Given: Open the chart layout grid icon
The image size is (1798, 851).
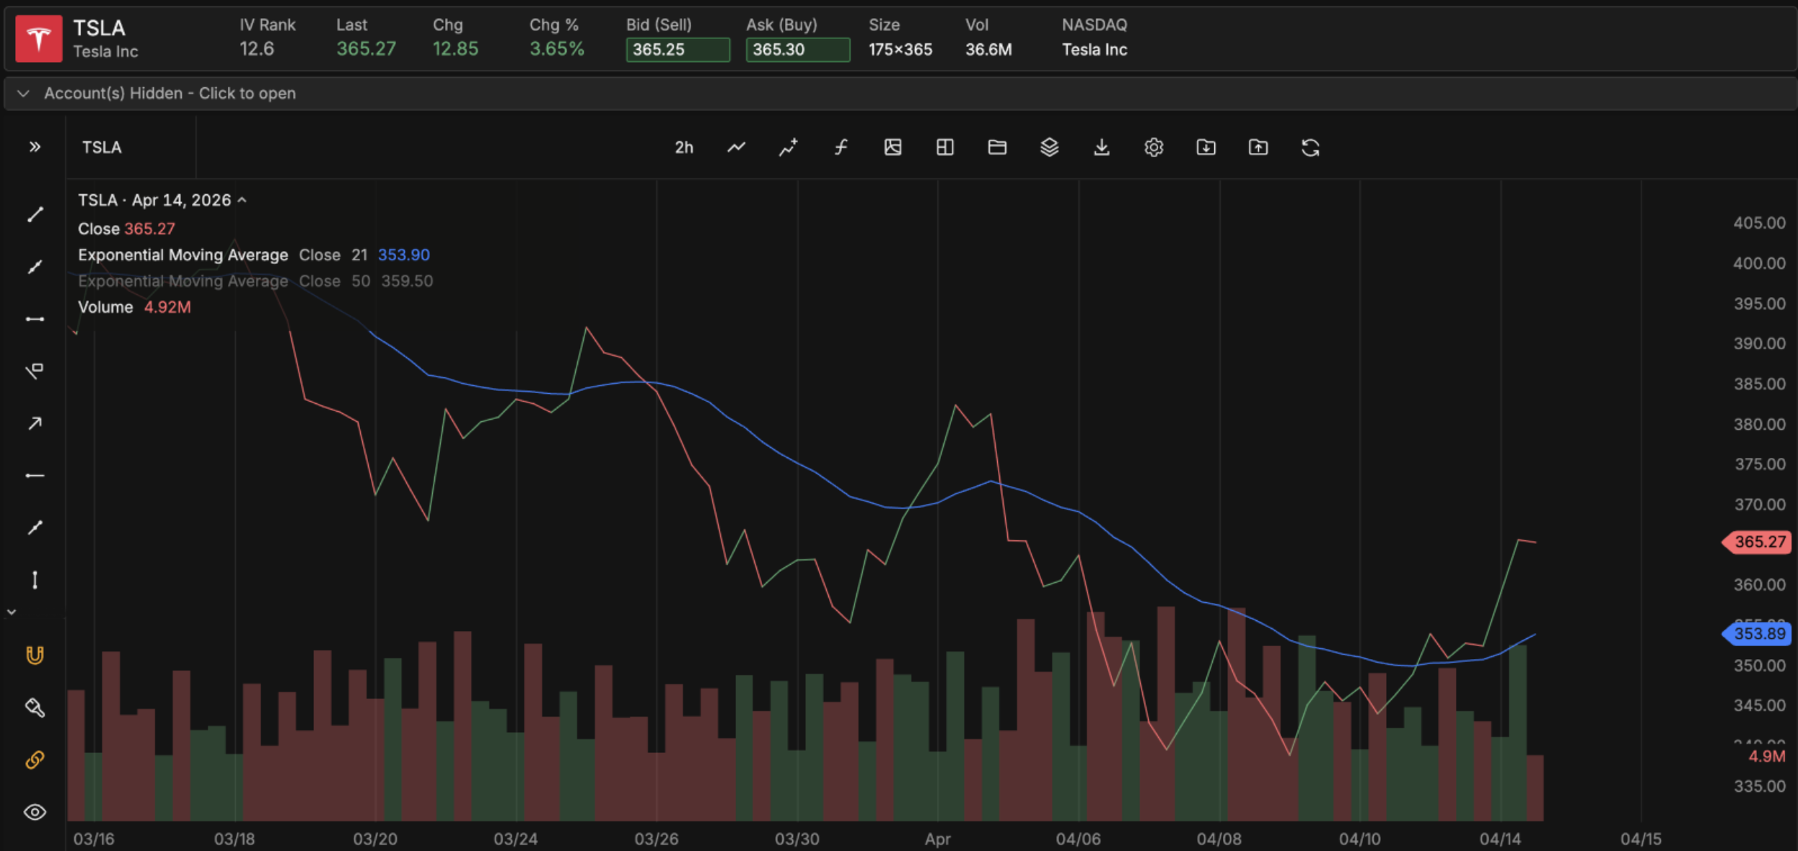Looking at the screenshot, I should pyautogui.click(x=945, y=148).
